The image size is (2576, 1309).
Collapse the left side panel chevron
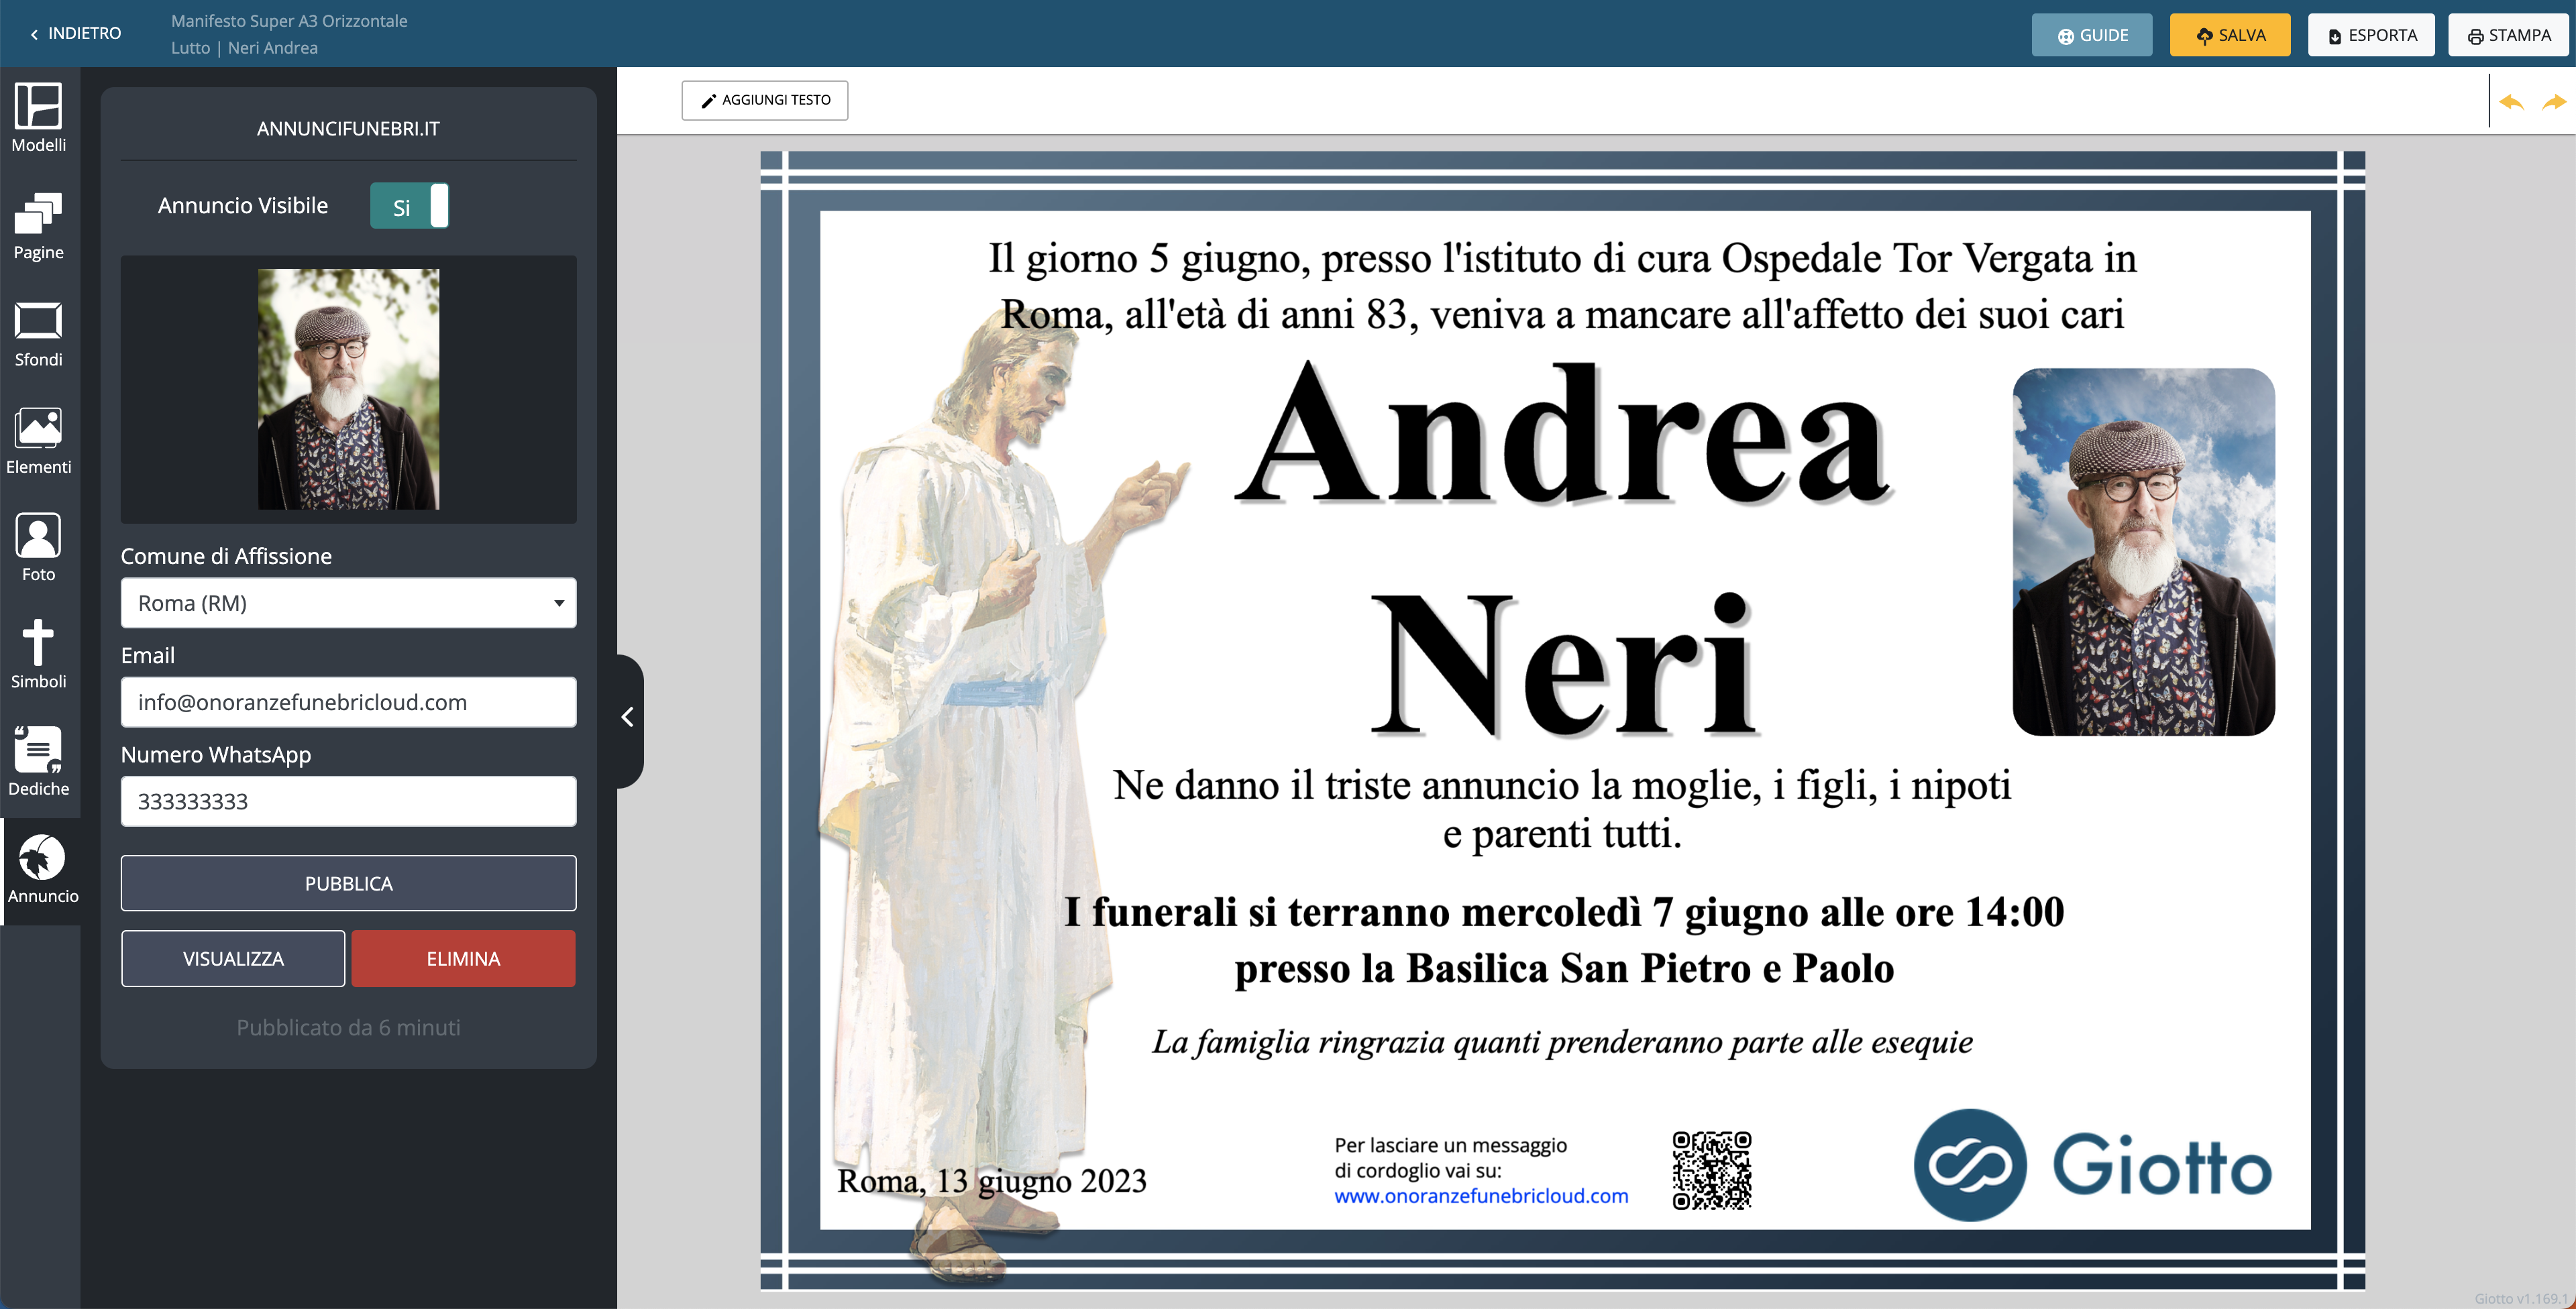pyautogui.click(x=628, y=717)
